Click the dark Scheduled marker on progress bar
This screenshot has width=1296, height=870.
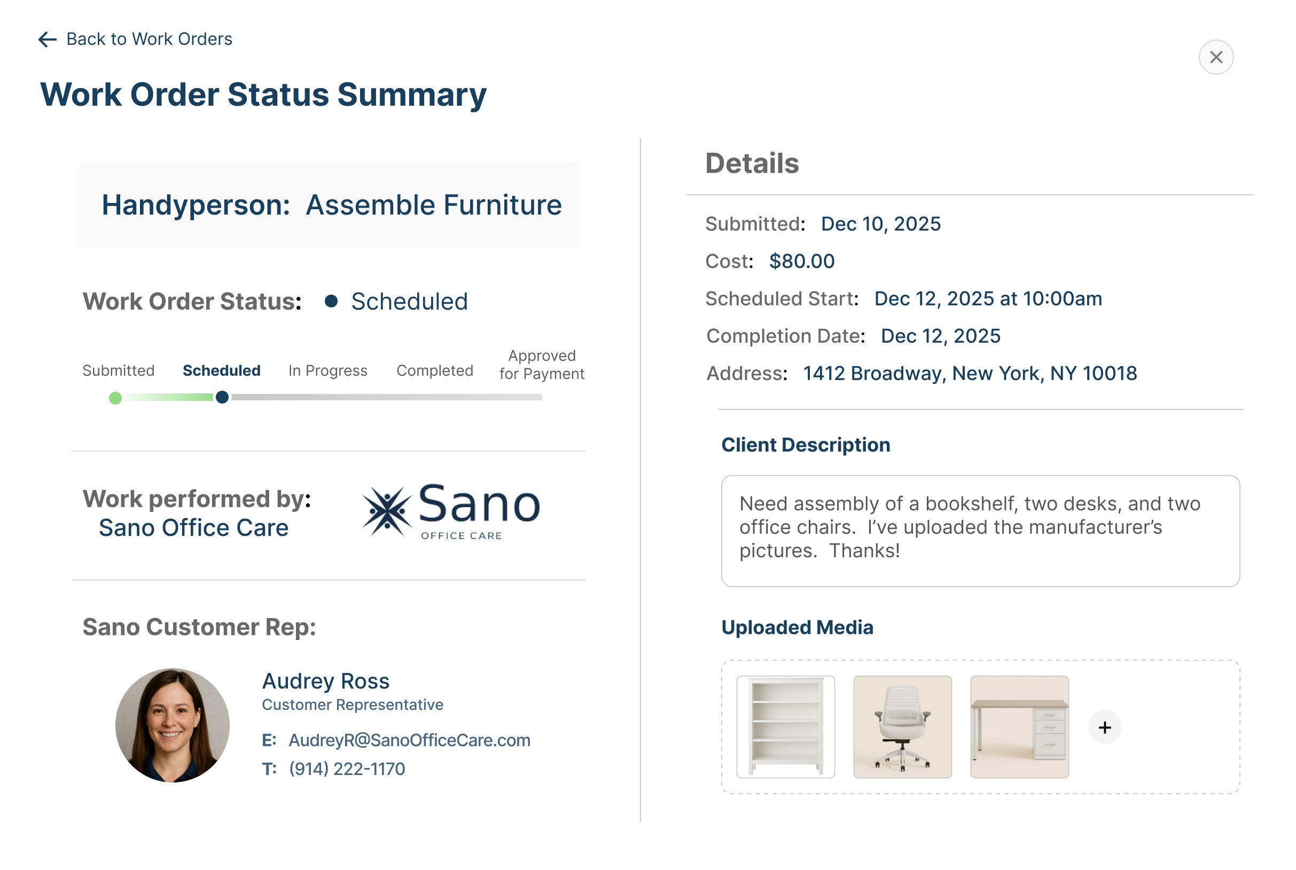coord(222,397)
